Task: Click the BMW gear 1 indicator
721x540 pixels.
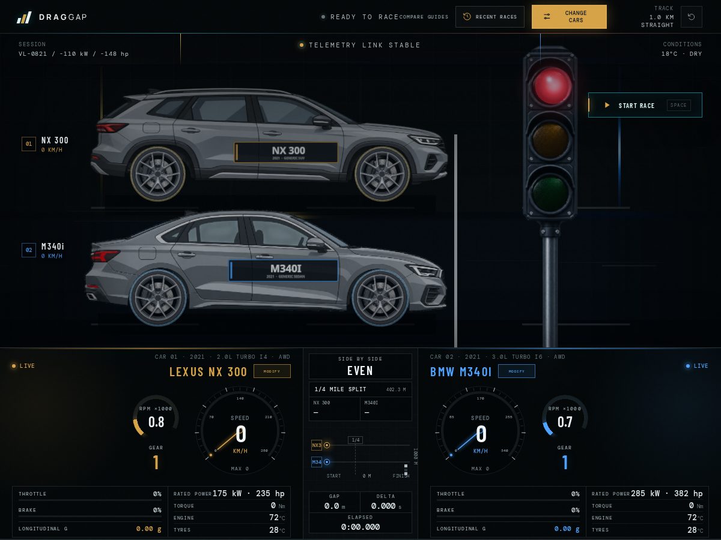Action: pos(565,462)
